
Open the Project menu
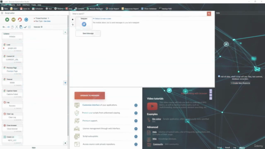[4, 5]
